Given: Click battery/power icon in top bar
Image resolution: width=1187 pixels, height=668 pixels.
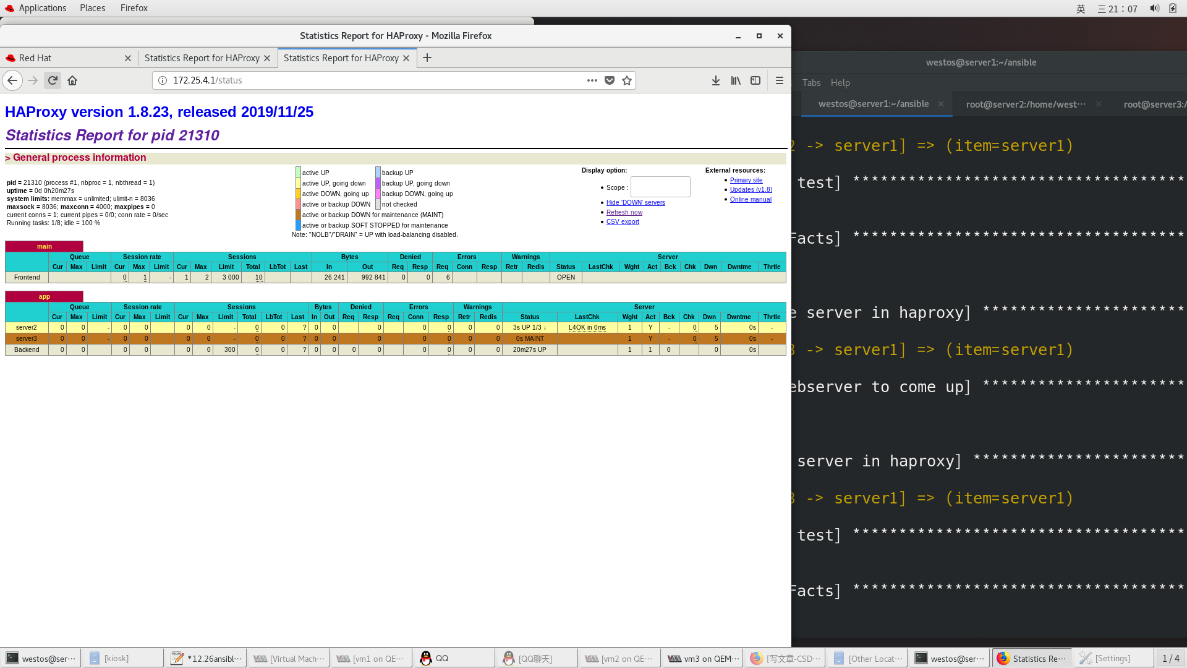Looking at the screenshot, I should [x=1173, y=8].
